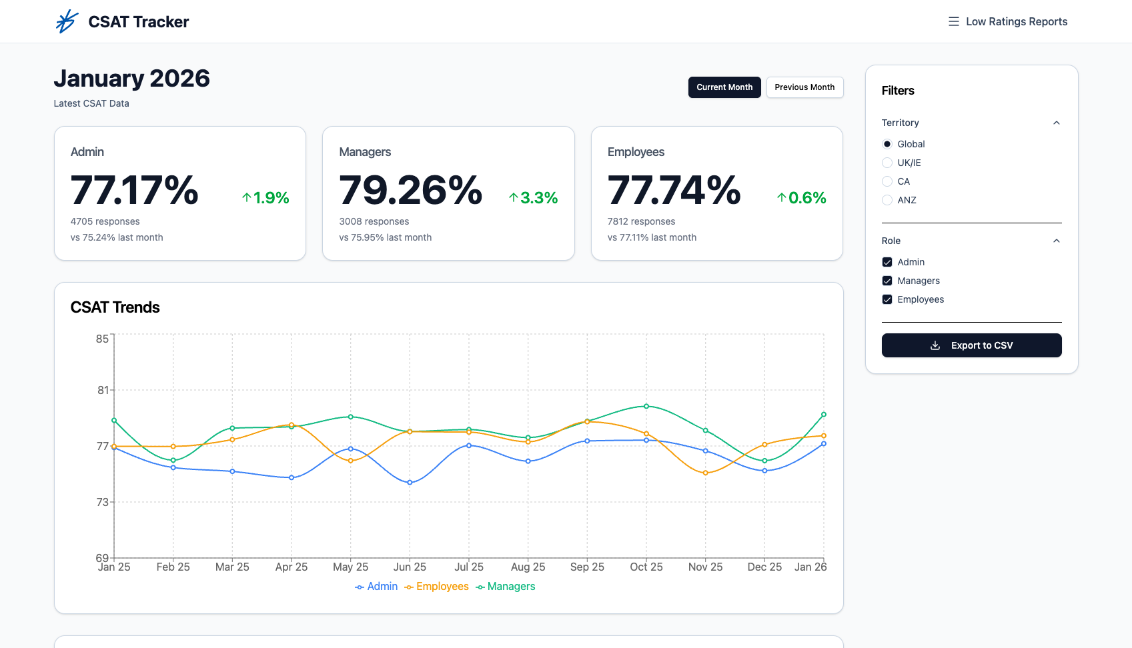
Task: Disable the Employees role checkbox
Action: [887, 299]
